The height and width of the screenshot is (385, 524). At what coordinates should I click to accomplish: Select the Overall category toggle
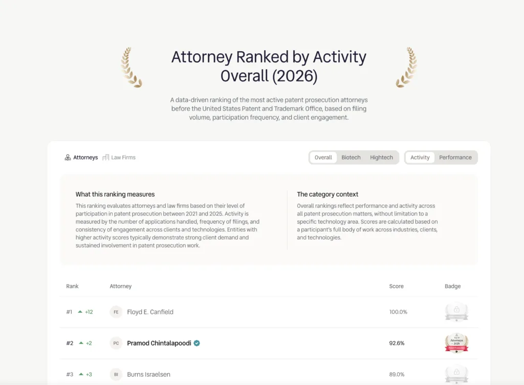323,158
